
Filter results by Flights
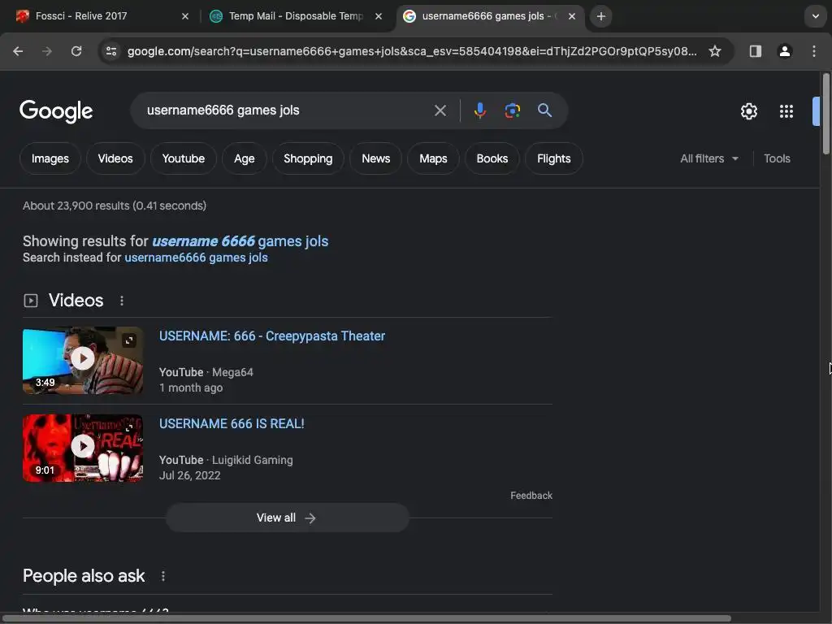[x=554, y=158]
